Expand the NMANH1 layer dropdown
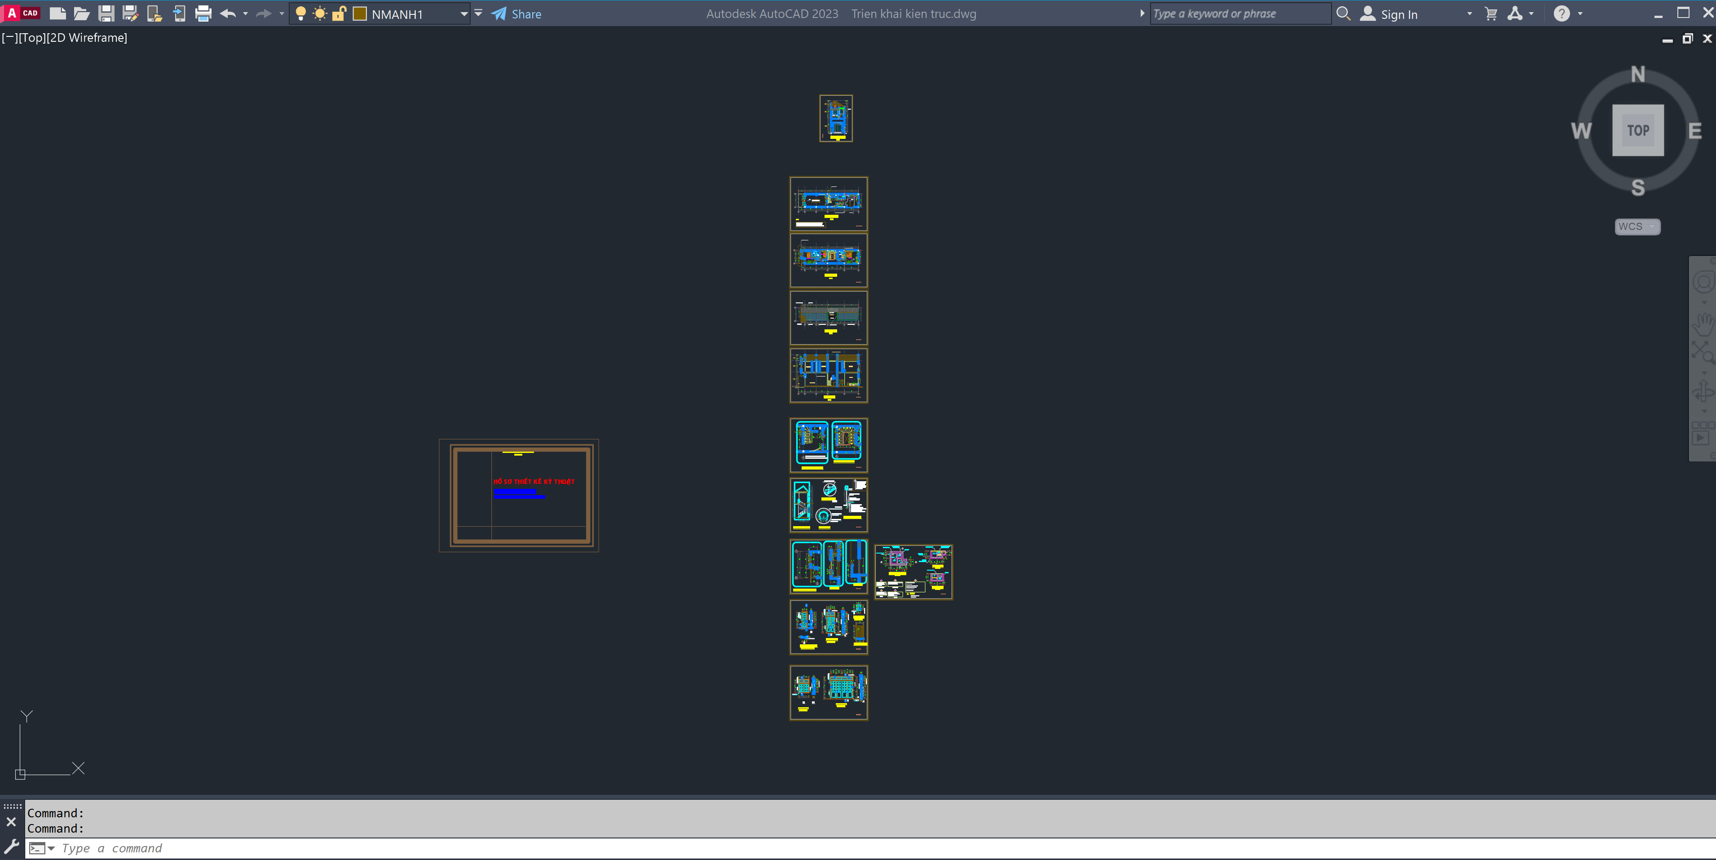Screen dimensions: 1716x860 coord(463,14)
